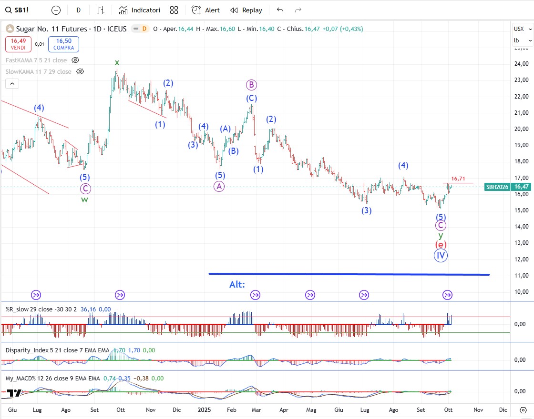Open the lb unit dropdown

[x=523, y=40]
